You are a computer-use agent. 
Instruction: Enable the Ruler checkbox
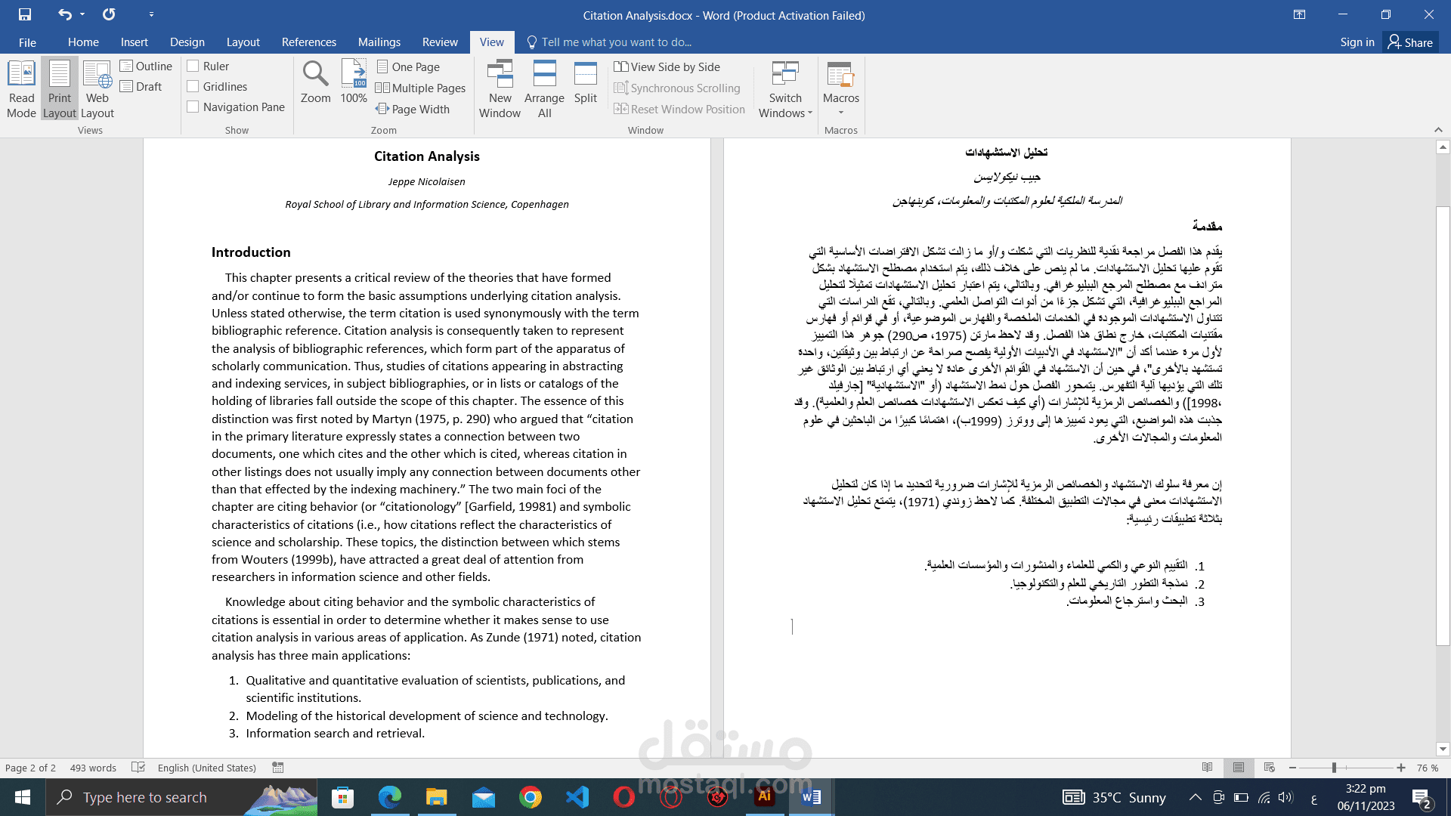click(193, 66)
